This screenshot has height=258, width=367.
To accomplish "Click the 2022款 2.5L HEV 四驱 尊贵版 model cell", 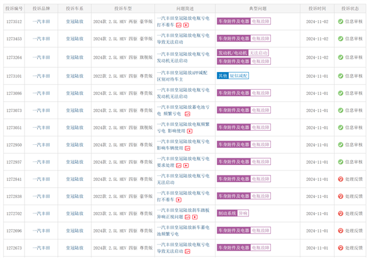I will click(123, 76).
